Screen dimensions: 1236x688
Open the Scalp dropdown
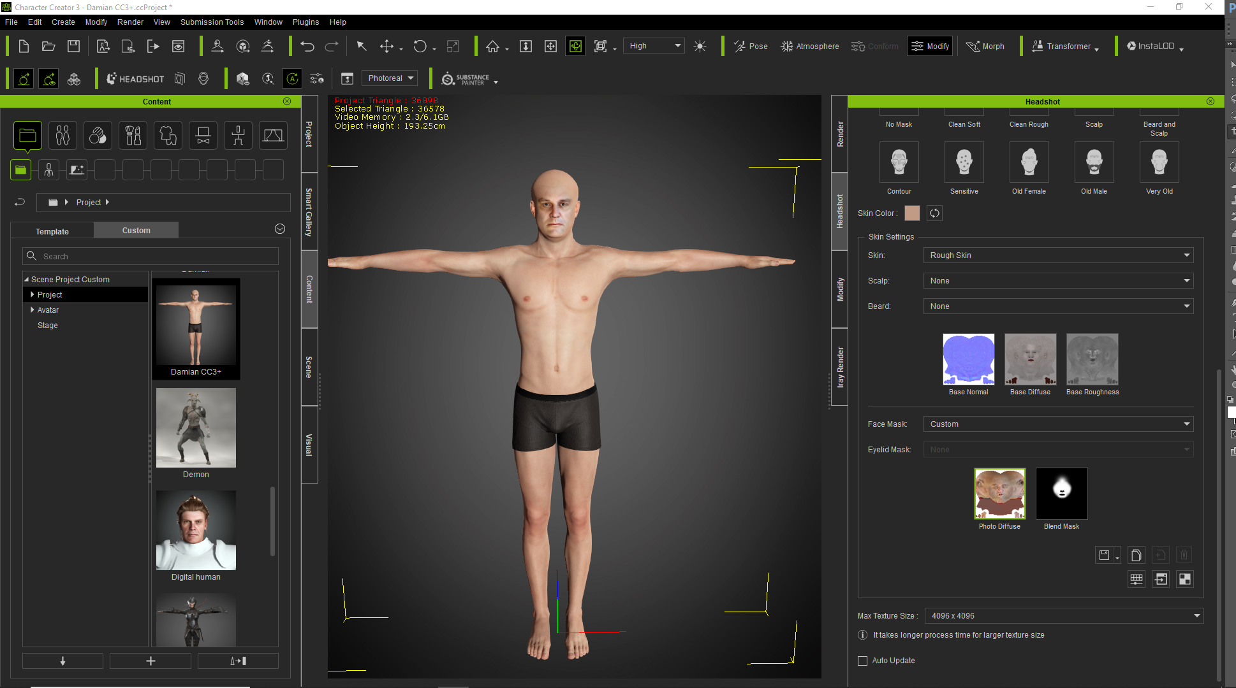1058,281
